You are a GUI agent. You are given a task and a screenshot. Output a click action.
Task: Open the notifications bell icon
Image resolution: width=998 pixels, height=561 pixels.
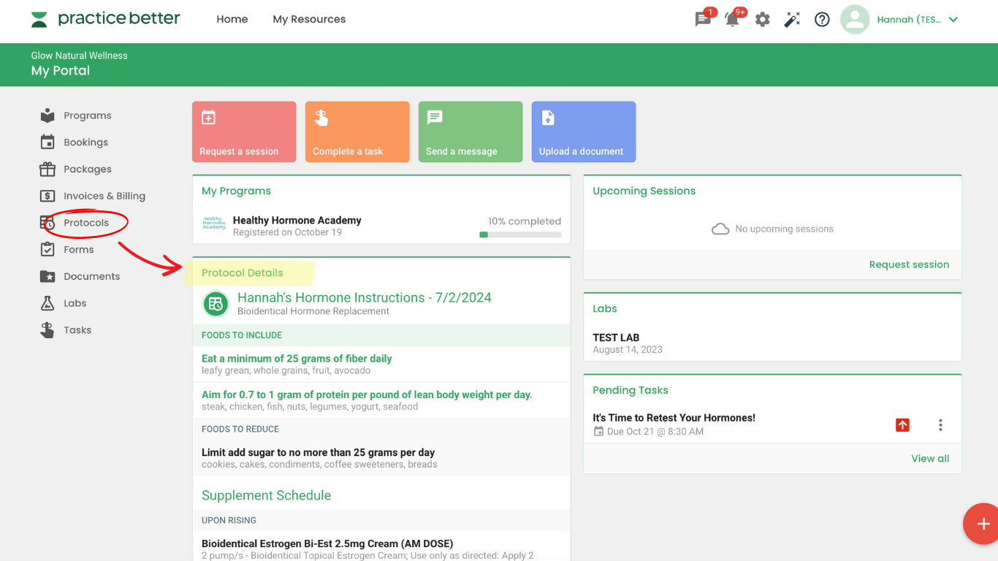(732, 20)
